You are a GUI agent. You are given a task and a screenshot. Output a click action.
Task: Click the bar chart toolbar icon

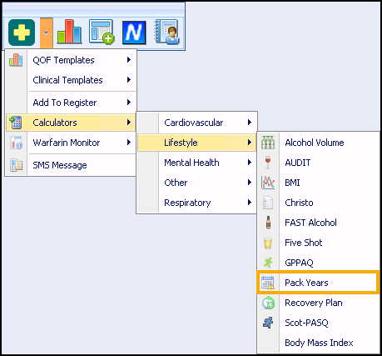click(x=69, y=32)
